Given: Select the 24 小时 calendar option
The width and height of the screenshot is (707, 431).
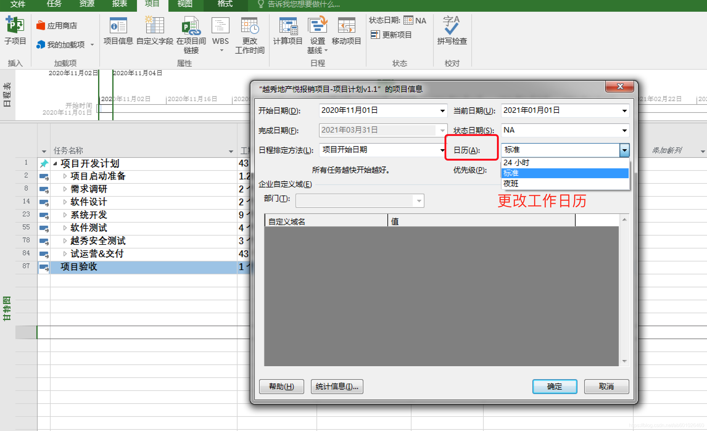Looking at the screenshot, I should 565,163.
